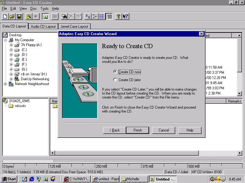Image resolution: width=245 pixels, height=183 pixels.
Task: Open the Help menu
Action: point(55,9)
